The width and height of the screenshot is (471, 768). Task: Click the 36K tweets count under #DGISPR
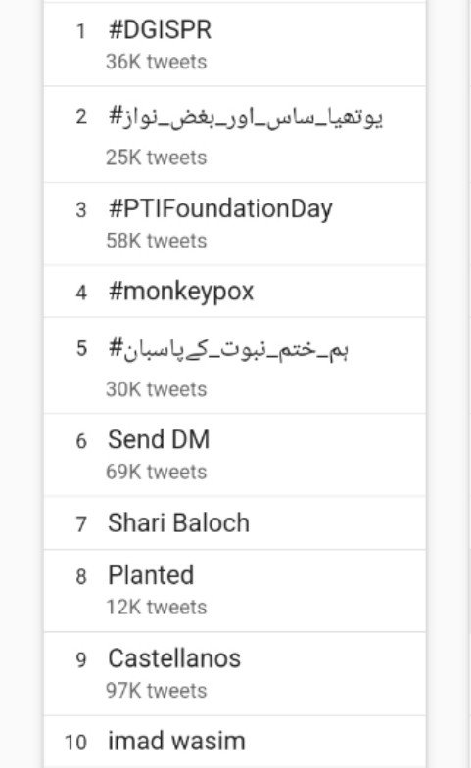coord(157,63)
